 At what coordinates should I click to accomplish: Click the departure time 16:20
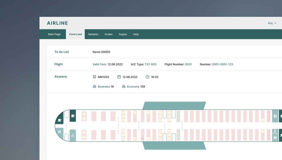pos(155,77)
